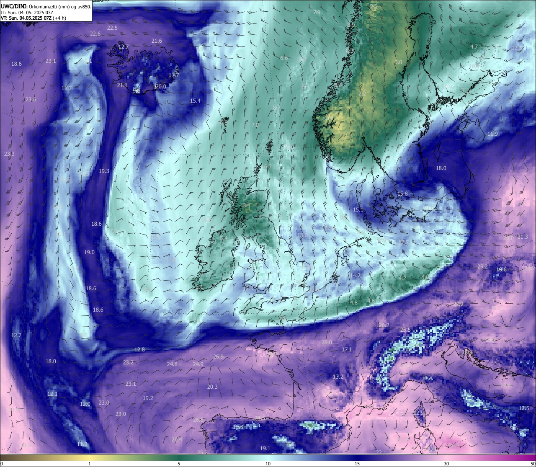This screenshot has height=467, width=536.
Task: Click the map value 22.5
Action: 112,28
